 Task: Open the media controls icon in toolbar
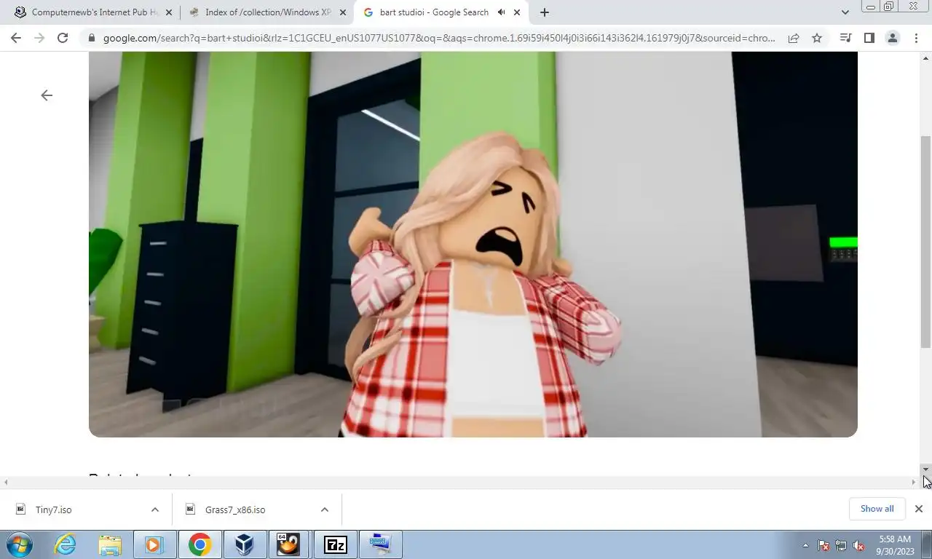click(845, 38)
